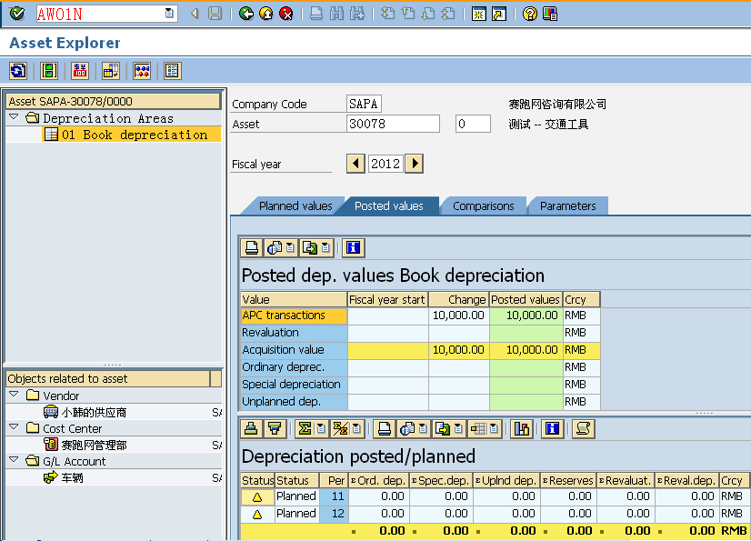Click the Next Page icon
This screenshot has width=751, height=541.
pyautogui.click(x=428, y=14)
